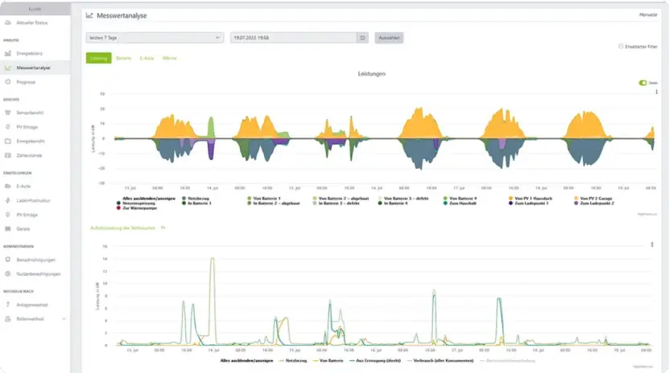Toggle In Batterie 3 – defekt series
The height and width of the screenshot is (373, 669).
point(337,203)
